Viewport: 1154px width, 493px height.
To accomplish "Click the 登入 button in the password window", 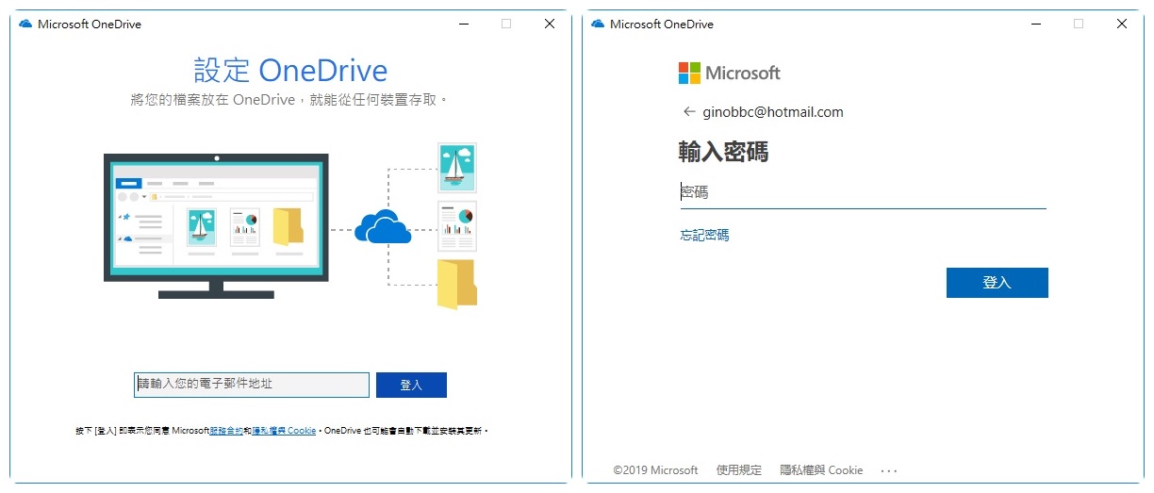I will pyautogui.click(x=997, y=283).
